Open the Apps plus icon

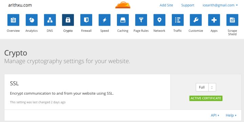214,20
